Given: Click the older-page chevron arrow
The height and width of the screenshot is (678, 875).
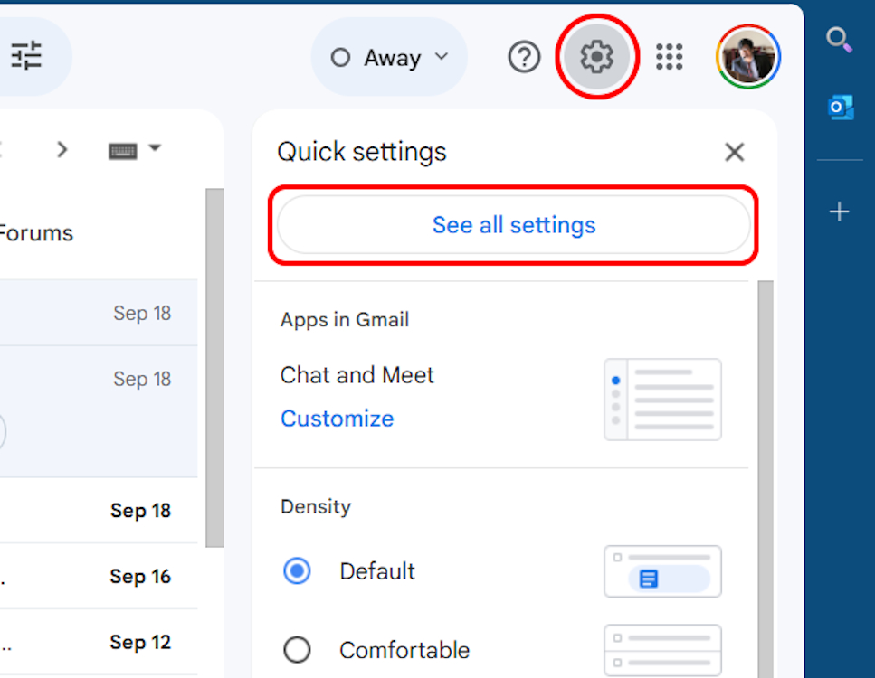Looking at the screenshot, I should (62, 149).
